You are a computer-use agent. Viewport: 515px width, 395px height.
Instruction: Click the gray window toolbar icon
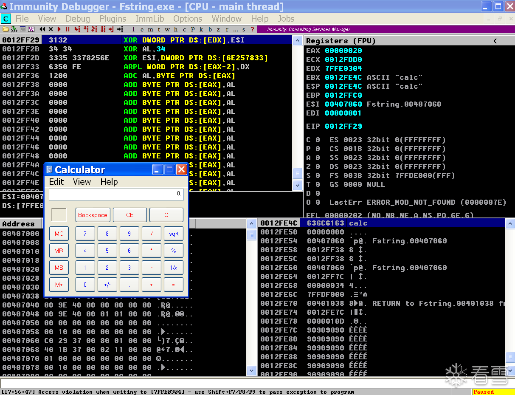tap(23, 29)
